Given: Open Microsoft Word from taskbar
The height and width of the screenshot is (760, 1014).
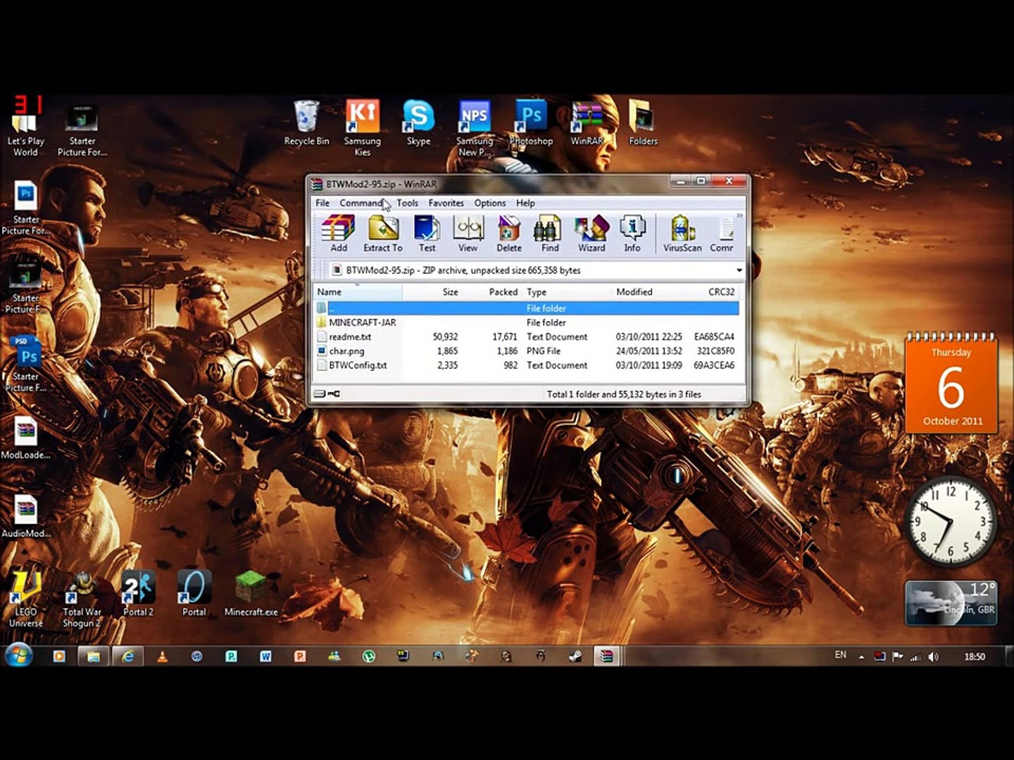Looking at the screenshot, I should 265,656.
